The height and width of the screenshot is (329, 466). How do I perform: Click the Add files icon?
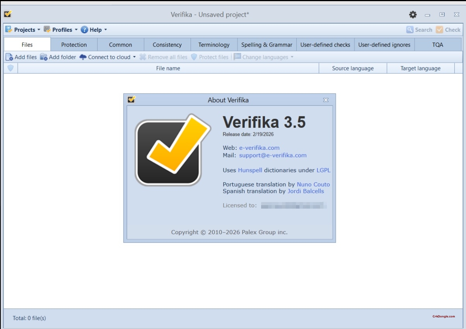(x=9, y=57)
